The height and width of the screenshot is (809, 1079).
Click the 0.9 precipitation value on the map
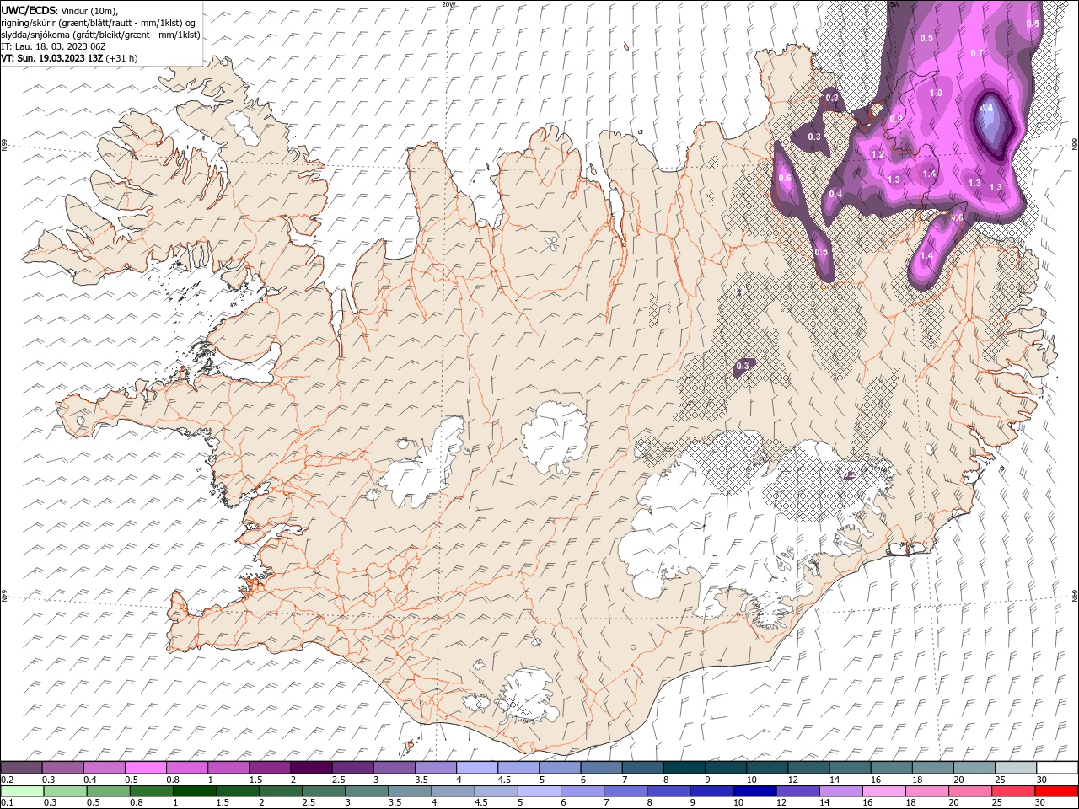[x=895, y=119]
